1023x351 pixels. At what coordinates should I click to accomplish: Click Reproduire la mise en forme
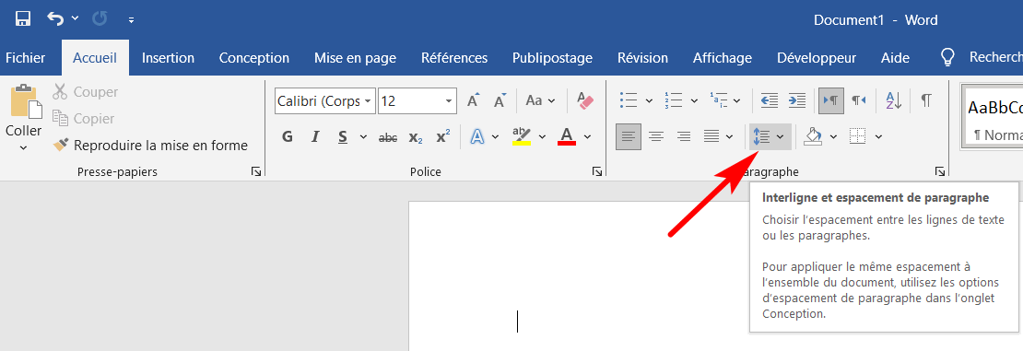pyautogui.click(x=151, y=145)
